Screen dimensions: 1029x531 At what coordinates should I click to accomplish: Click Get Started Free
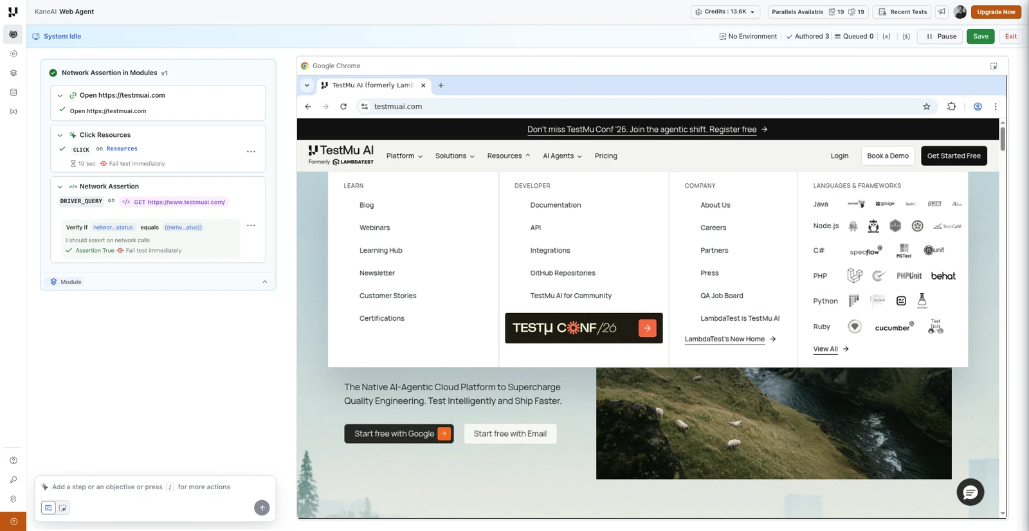click(x=954, y=156)
